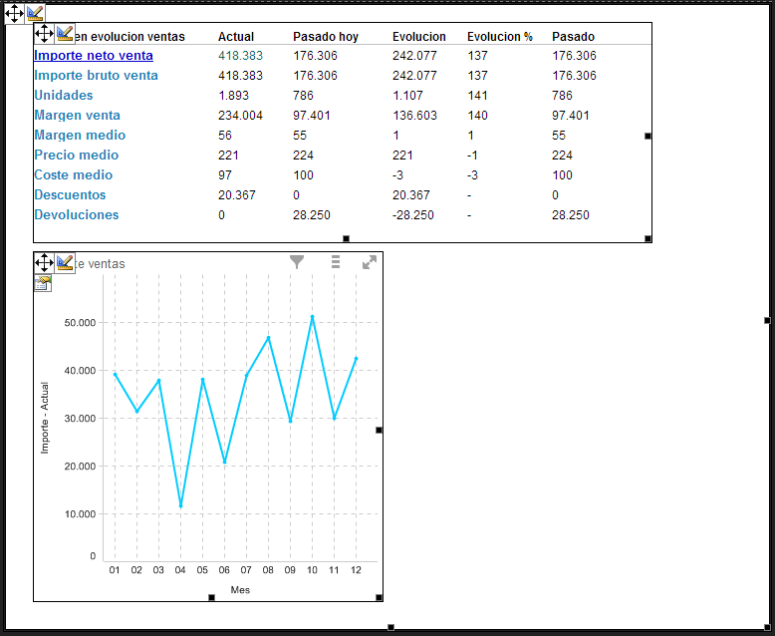Click the Evolucion % column header
The height and width of the screenshot is (636, 775).
(x=499, y=37)
